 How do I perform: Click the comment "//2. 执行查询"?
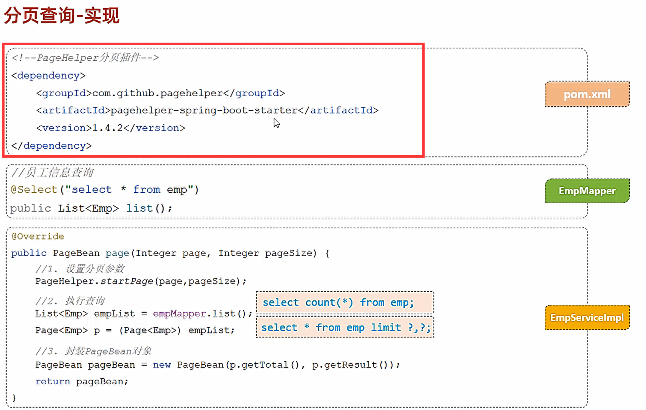pos(70,301)
